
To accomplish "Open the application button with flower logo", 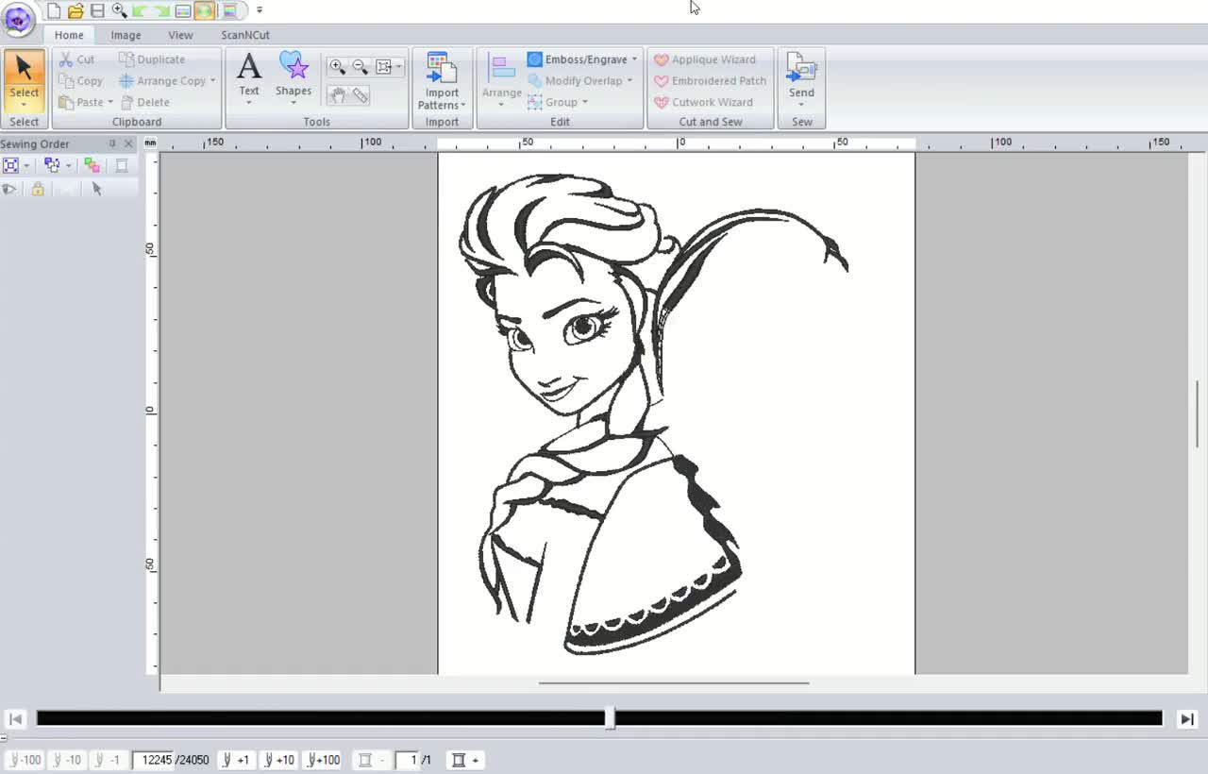I will pyautogui.click(x=18, y=18).
